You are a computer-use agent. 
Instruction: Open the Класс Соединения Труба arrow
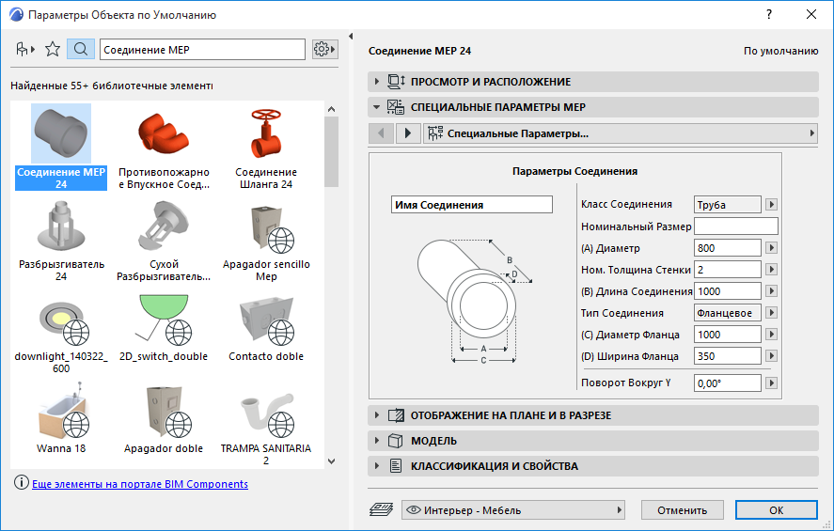(771, 204)
